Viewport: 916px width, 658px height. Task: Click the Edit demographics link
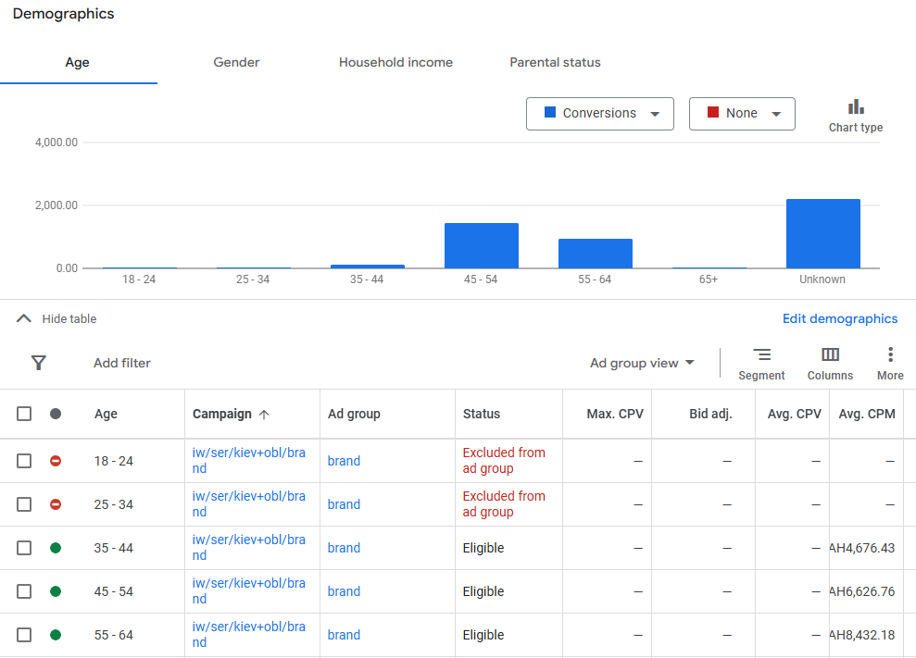coord(840,318)
